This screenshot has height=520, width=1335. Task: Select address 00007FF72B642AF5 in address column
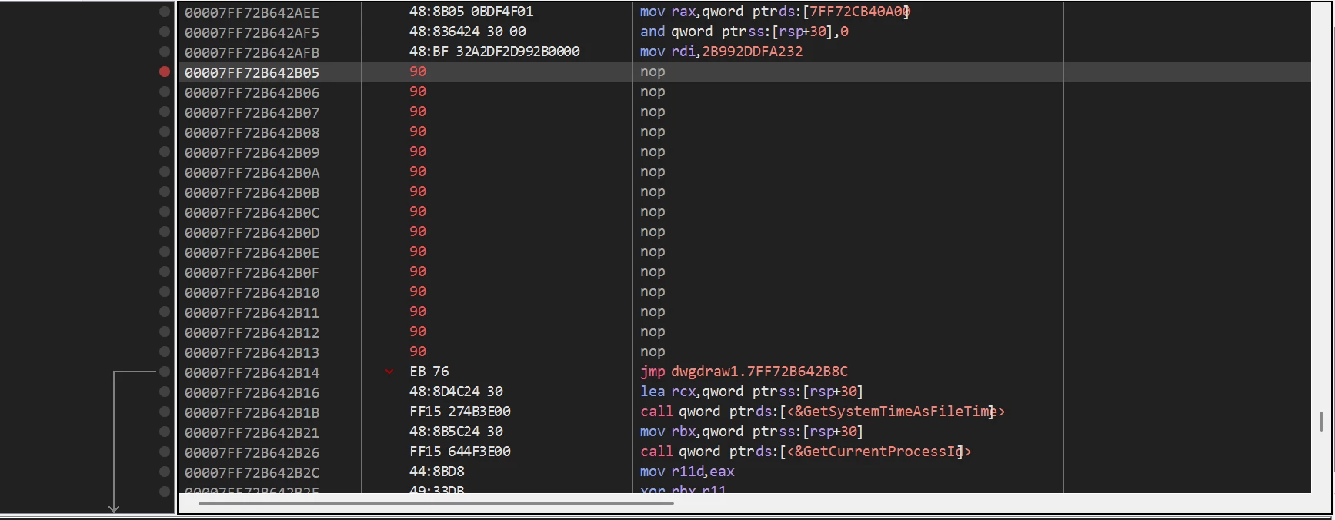coord(252,32)
